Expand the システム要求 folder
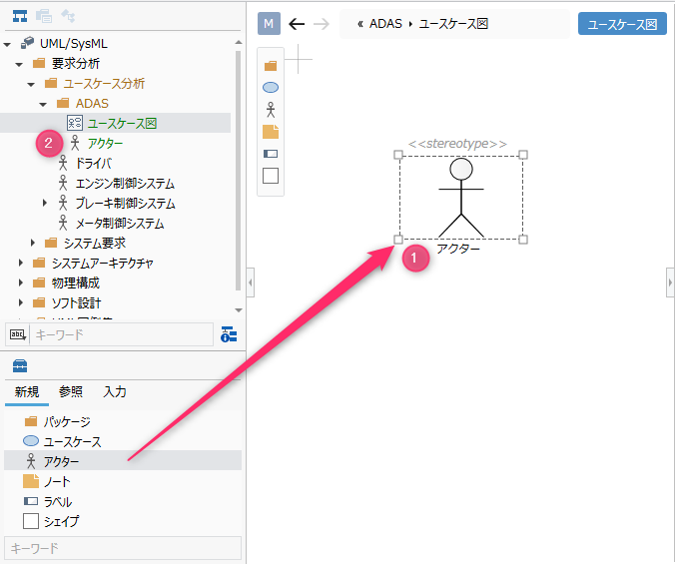 33,243
